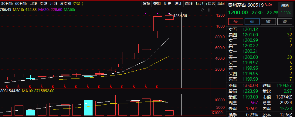
Task: Click the X1000 volume unit label
Action: point(217,113)
